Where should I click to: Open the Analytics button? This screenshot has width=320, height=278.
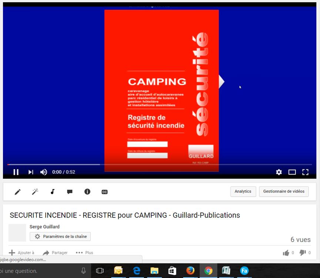pos(243,192)
